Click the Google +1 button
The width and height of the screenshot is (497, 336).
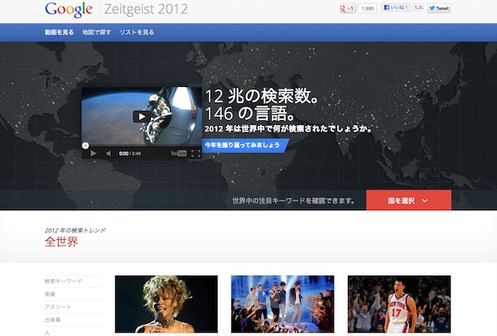(347, 8)
